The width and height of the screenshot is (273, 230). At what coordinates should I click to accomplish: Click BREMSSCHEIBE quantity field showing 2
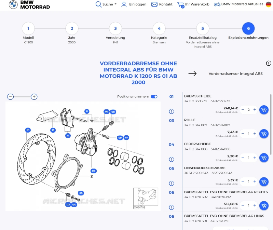[249, 110]
